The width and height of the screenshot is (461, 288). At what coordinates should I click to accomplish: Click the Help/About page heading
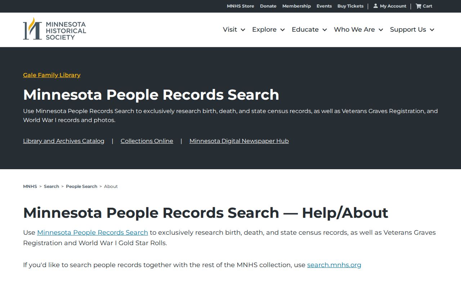point(206,213)
